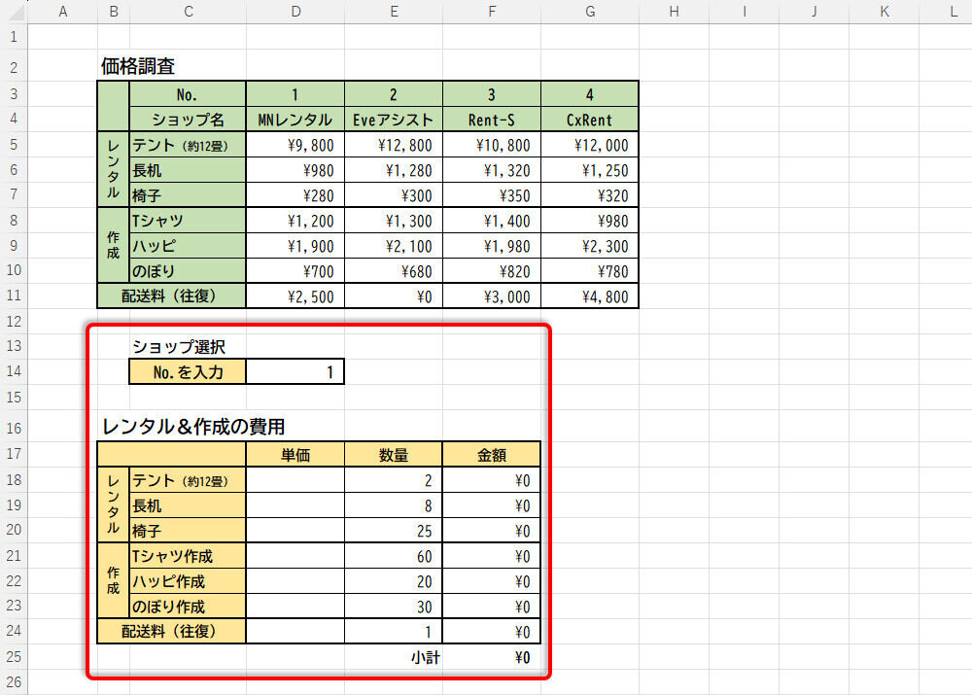This screenshot has width=972, height=695.
Task: Click the No.を入力 label cell
Action: pos(188,372)
